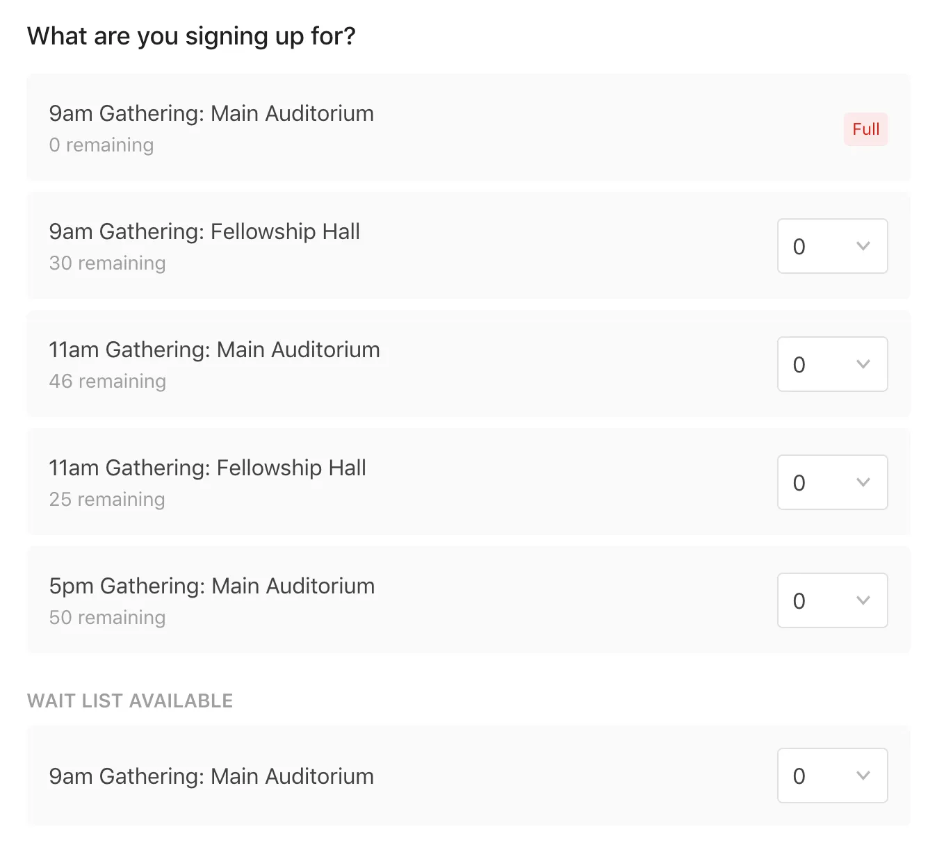
Task: Click the "0 remaining" text
Action: coord(101,145)
